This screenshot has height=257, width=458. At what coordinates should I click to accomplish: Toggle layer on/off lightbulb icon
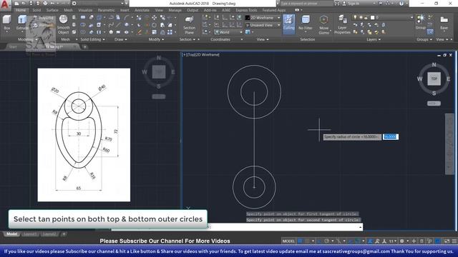(x=355, y=17)
